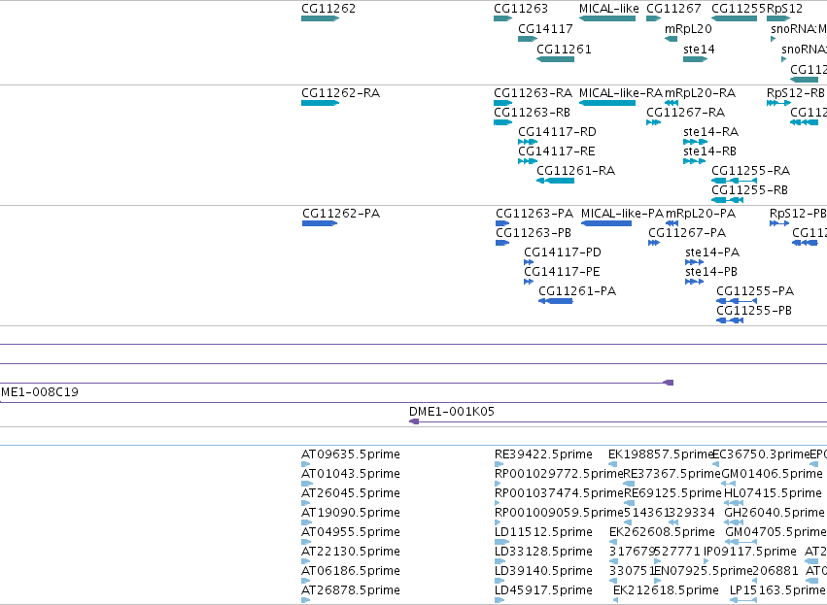Viewport: 827px width, 605px height.
Task: Click the CG11263-PA protein label
Action: (534, 214)
